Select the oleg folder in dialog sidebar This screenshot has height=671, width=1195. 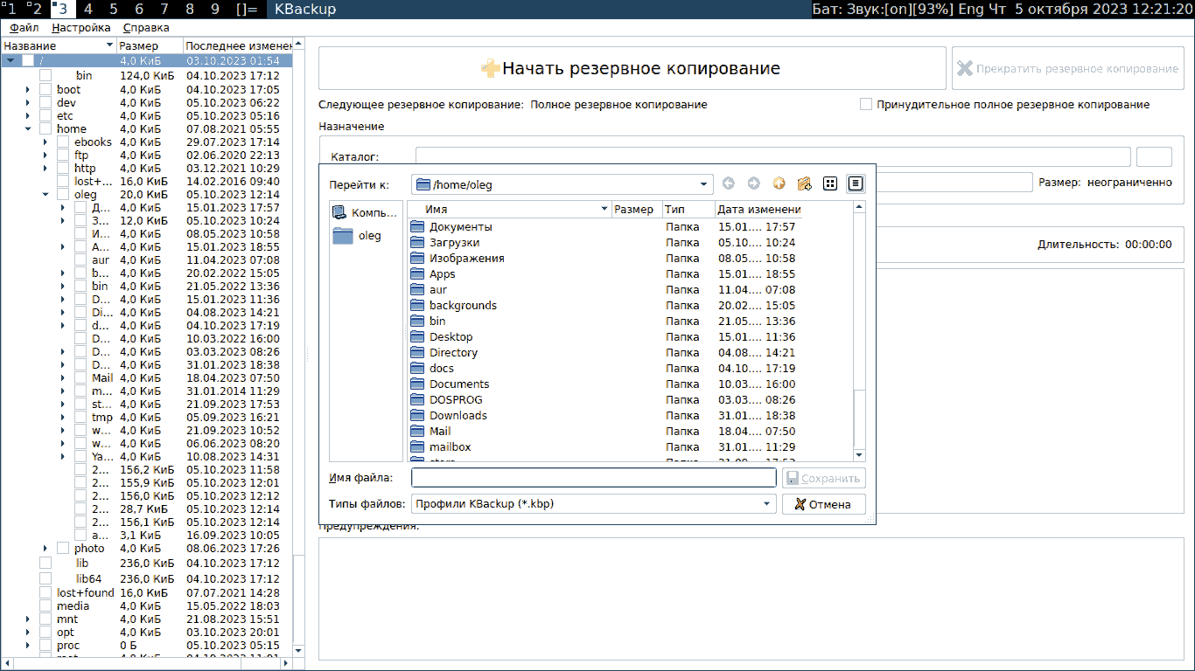366,236
